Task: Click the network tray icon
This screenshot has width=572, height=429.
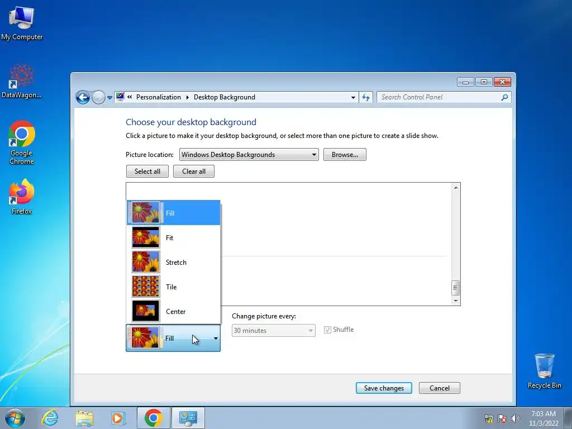Action: click(488, 418)
